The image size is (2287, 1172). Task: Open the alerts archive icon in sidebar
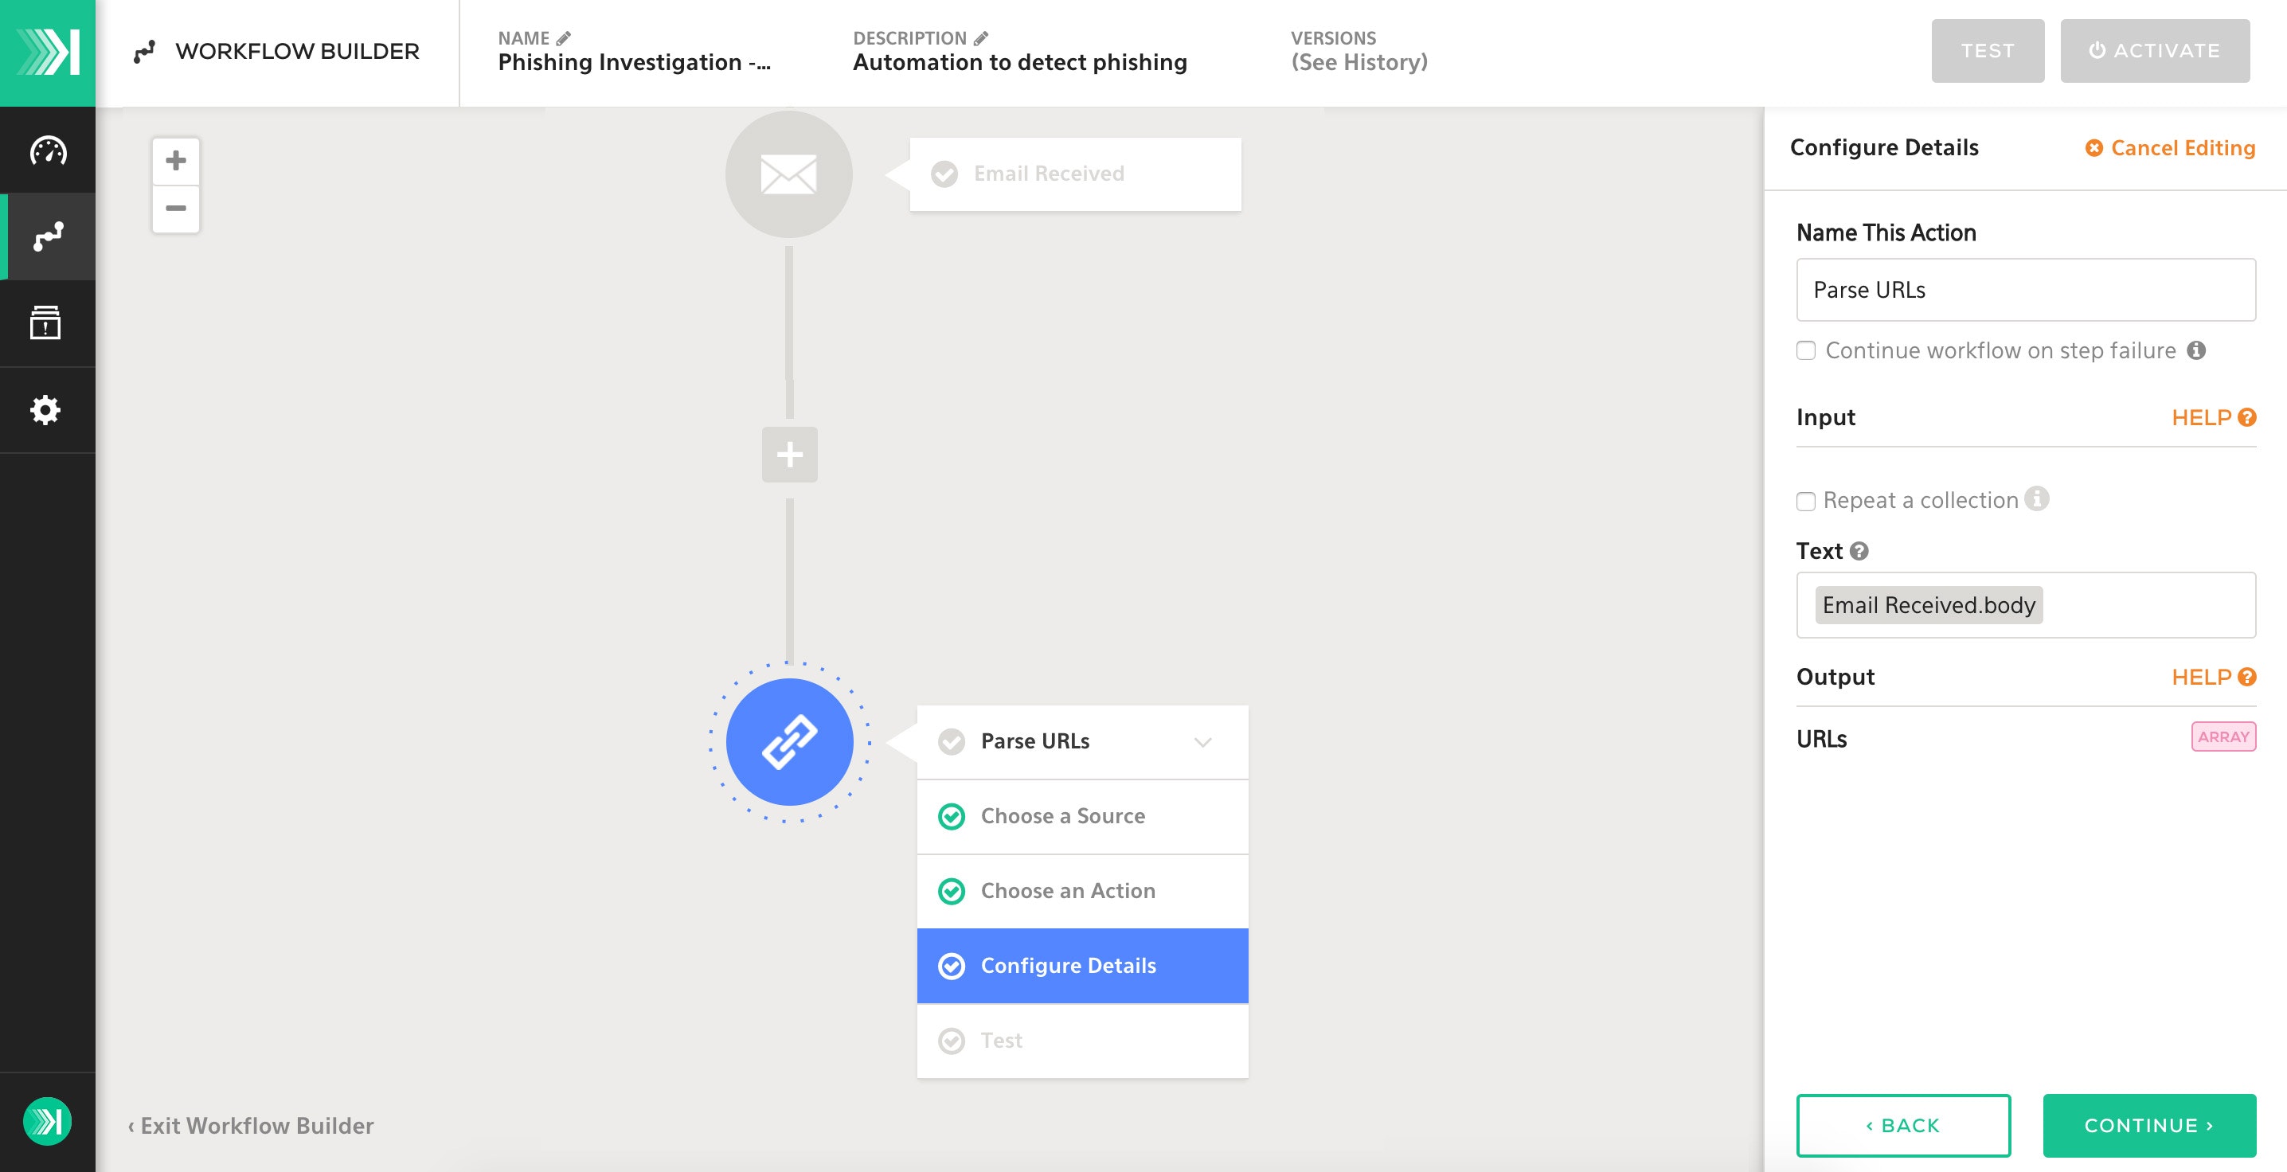pos(46,322)
